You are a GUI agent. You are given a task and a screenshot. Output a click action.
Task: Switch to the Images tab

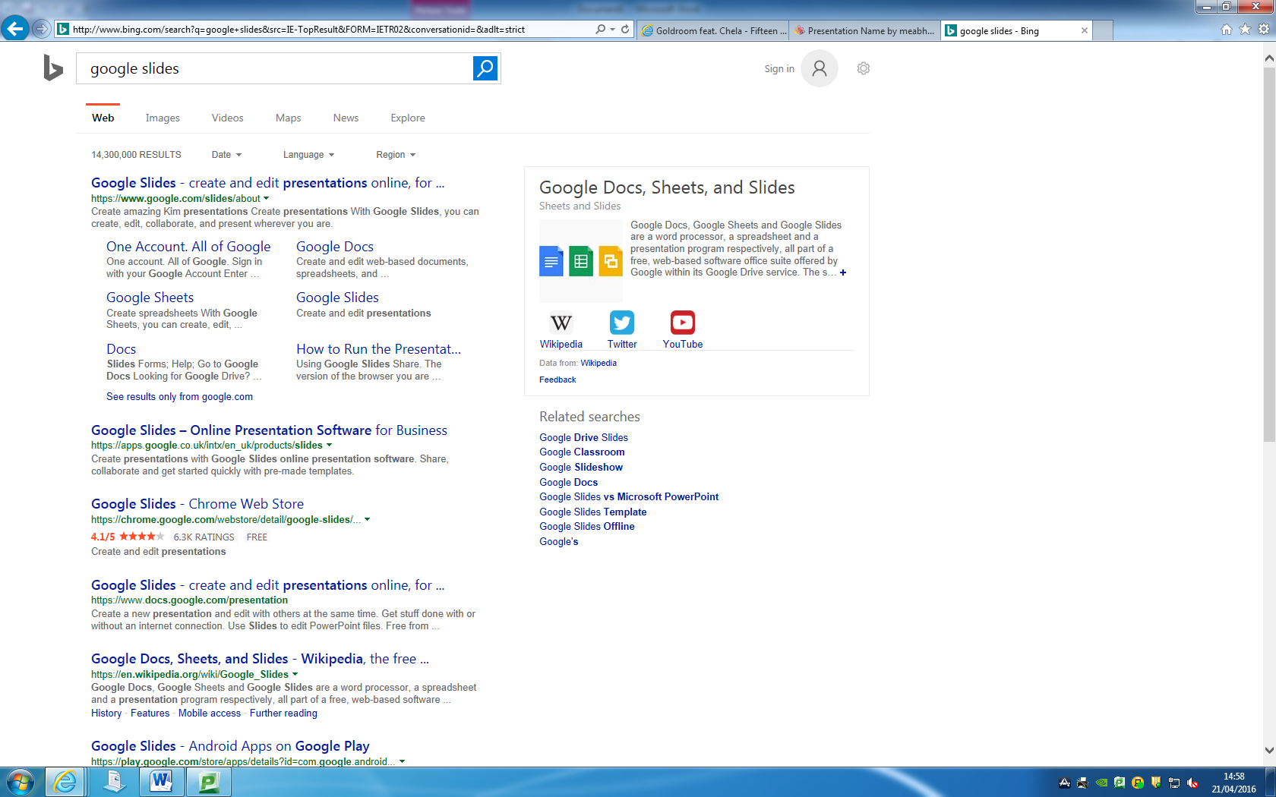coord(163,118)
